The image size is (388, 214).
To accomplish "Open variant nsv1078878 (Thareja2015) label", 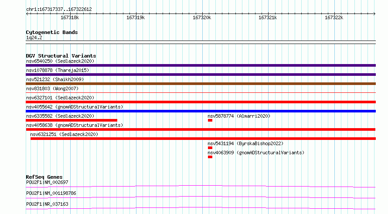I will pyautogui.click(x=58, y=70).
